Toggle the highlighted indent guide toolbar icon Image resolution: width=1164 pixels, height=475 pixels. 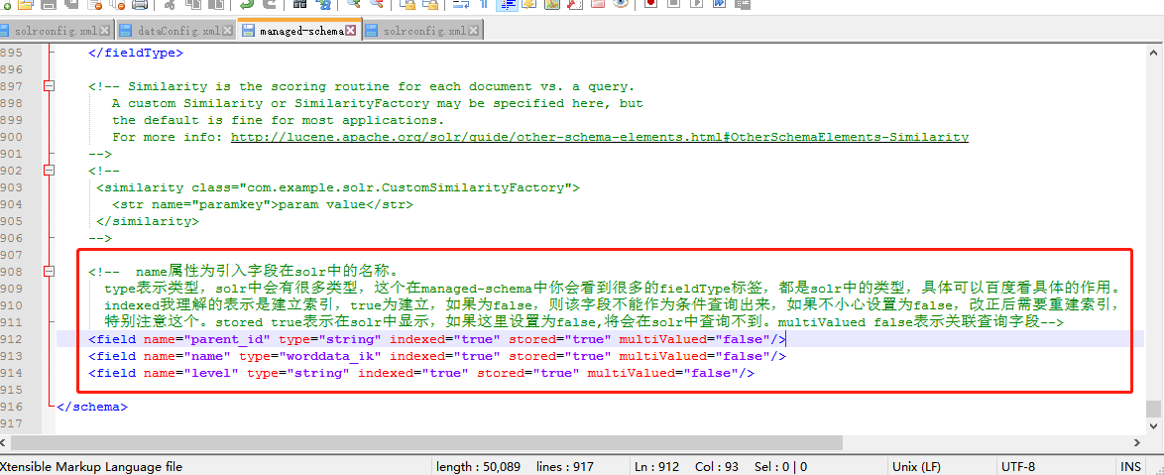click(x=508, y=4)
